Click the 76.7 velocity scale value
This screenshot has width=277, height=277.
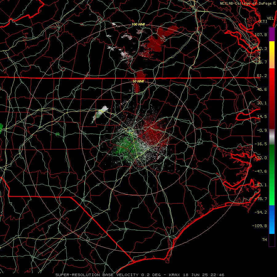(x=262, y=62)
